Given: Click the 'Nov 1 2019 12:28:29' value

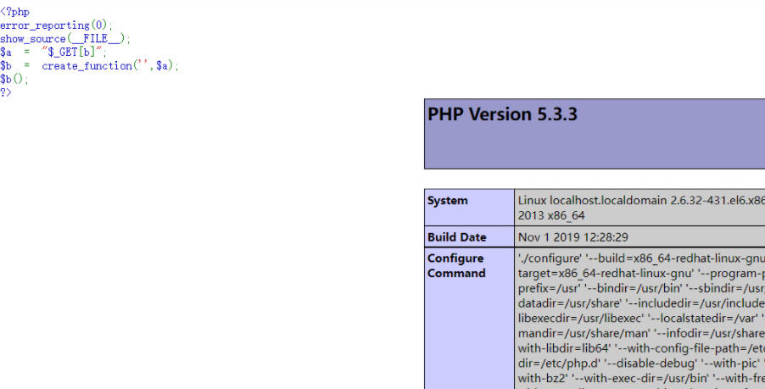Looking at the screenshot, I should click(572, 237).
